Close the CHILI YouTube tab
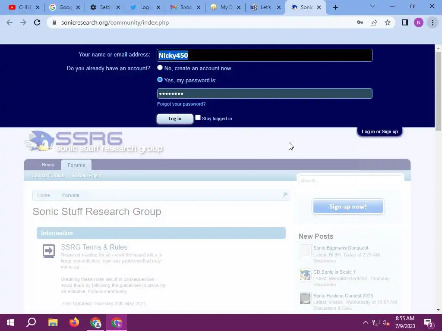Screen dimensions: 442x331 click(38, 8)
